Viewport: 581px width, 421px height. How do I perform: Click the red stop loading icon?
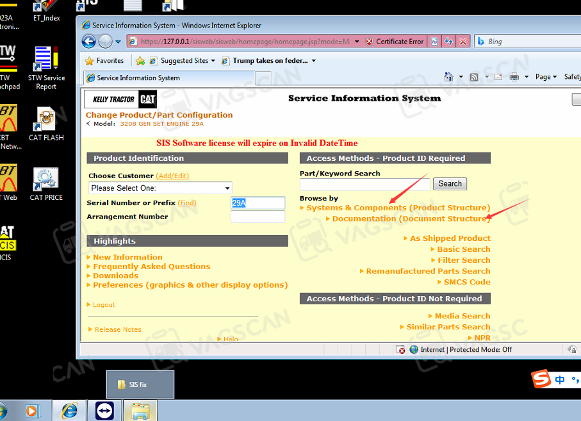pyautogui.click(x=463, y=42)
